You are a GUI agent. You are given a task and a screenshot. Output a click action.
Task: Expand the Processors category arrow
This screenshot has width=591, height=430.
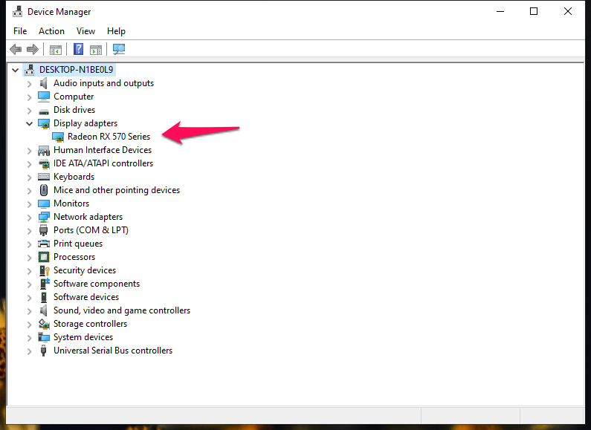[x=30, y=258]
